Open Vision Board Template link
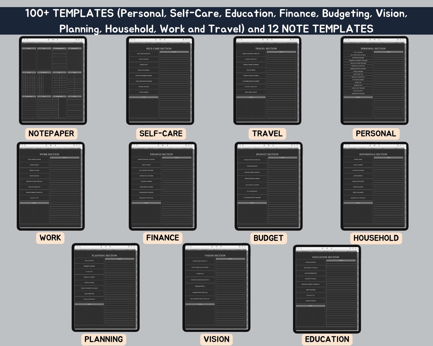Viewport: 433px width, 346px height. pos(200,261)
